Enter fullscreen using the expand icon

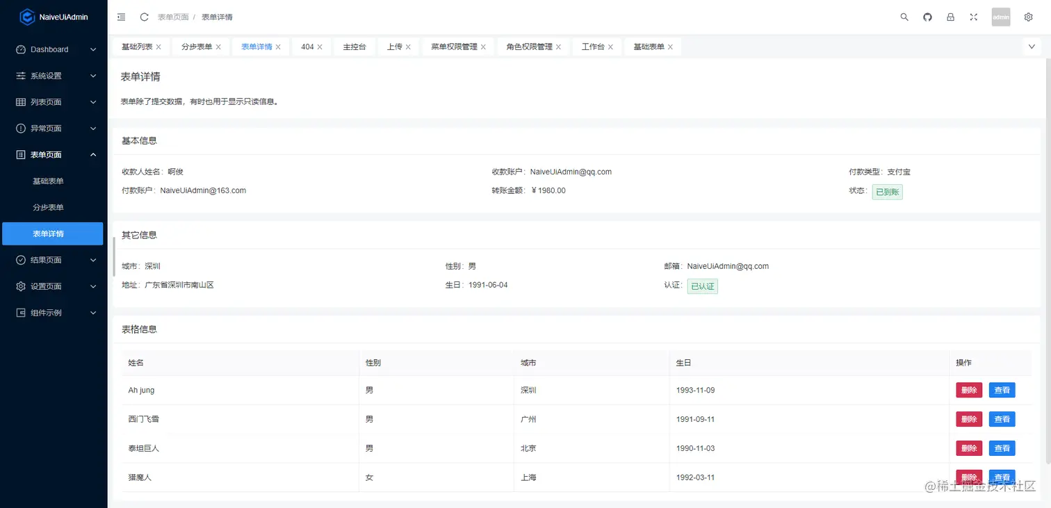coord(973,17)
